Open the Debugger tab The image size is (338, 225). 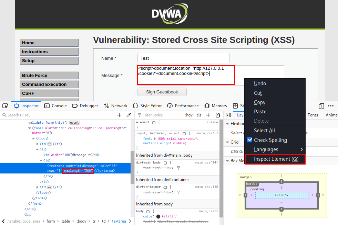(85, 106)
